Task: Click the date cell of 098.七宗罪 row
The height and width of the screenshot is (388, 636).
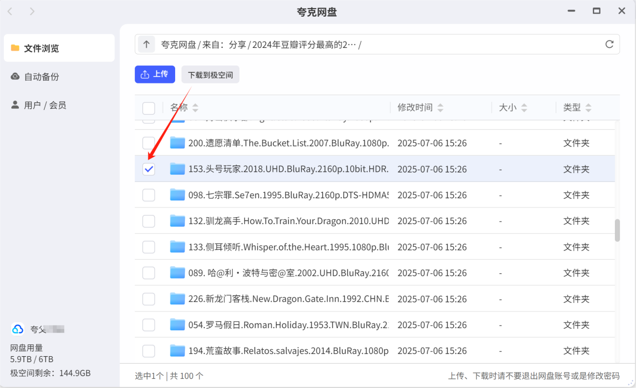Action: click(x=432, y=195)
